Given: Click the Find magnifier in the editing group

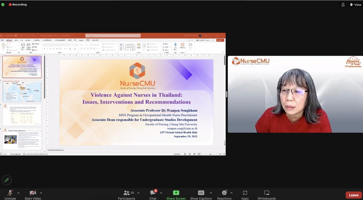Looking at the screenshot, I should [x=163, y=44].
